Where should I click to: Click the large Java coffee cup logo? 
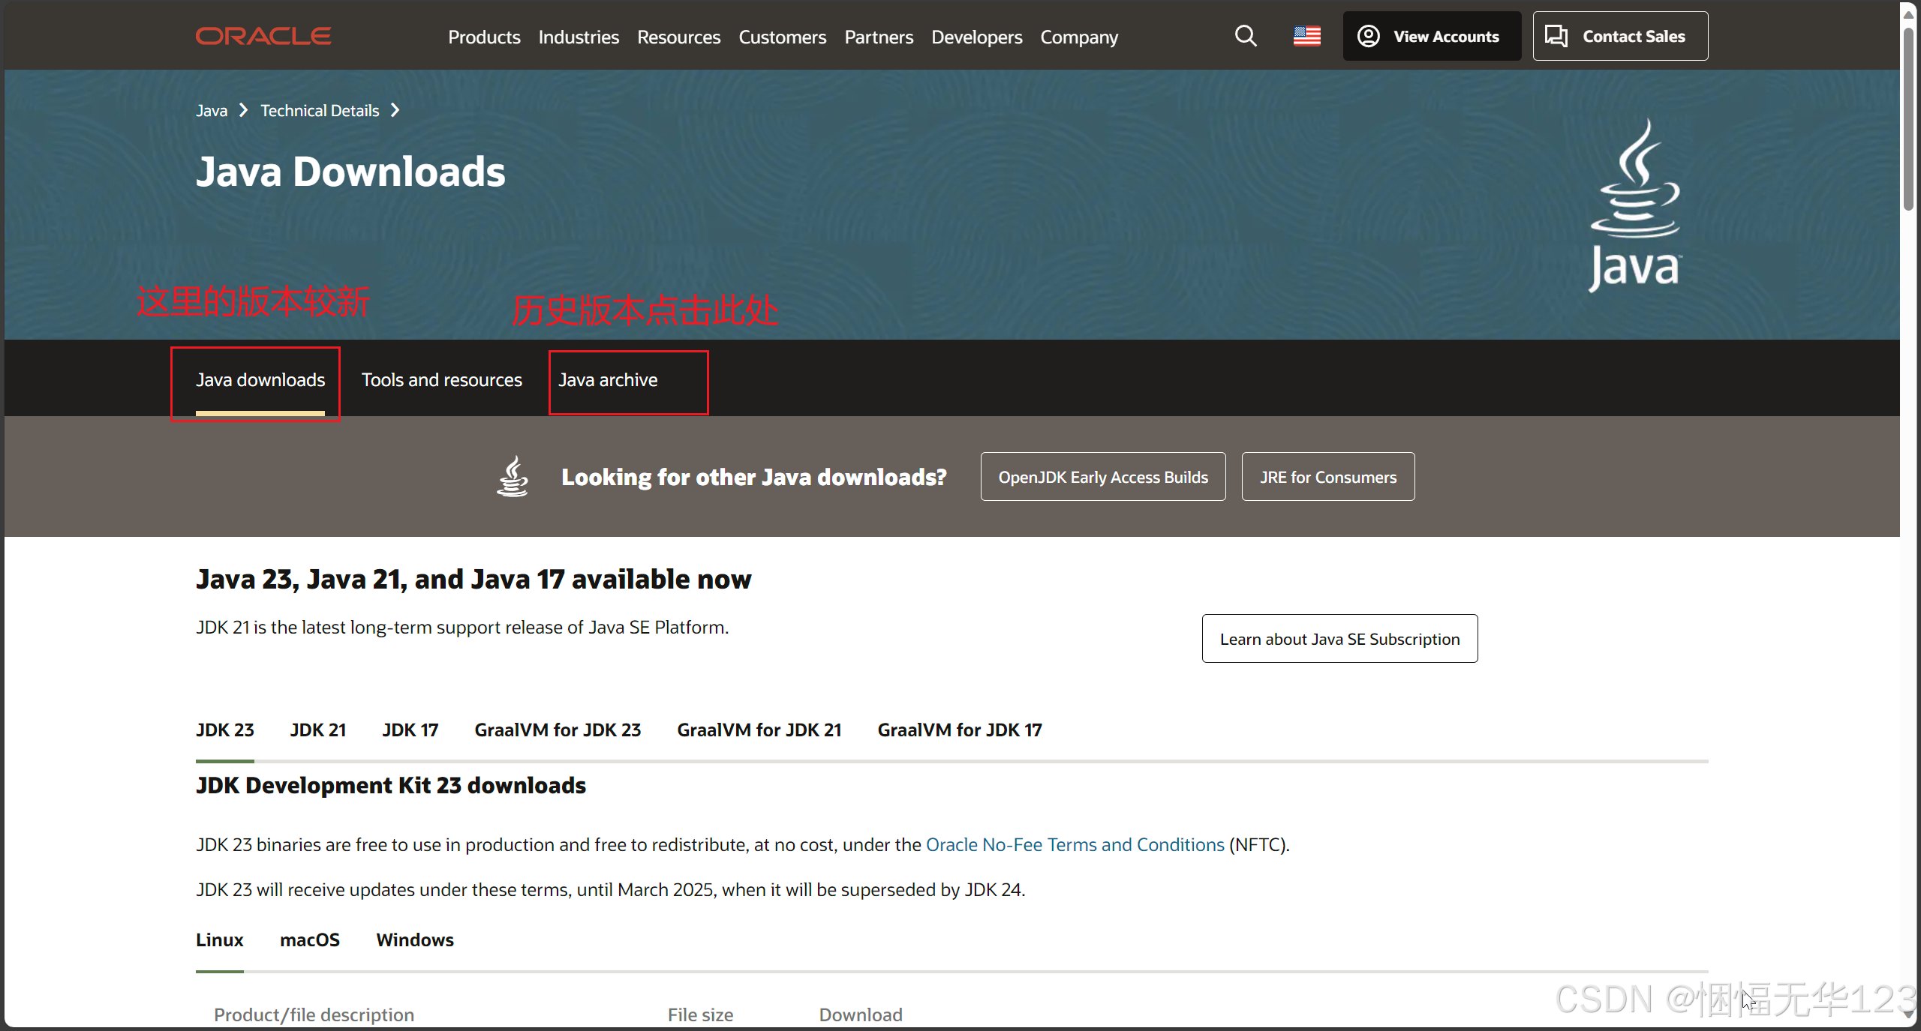tap(1635, 205)
